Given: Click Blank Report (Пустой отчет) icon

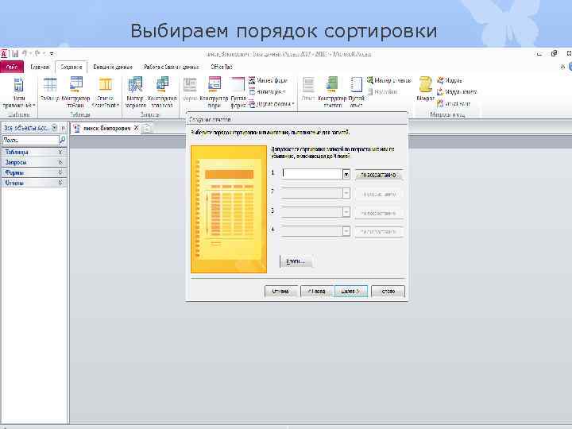Looking at the screenshot, I should point(356,84).
